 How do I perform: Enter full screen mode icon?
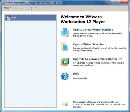(30, 8)
